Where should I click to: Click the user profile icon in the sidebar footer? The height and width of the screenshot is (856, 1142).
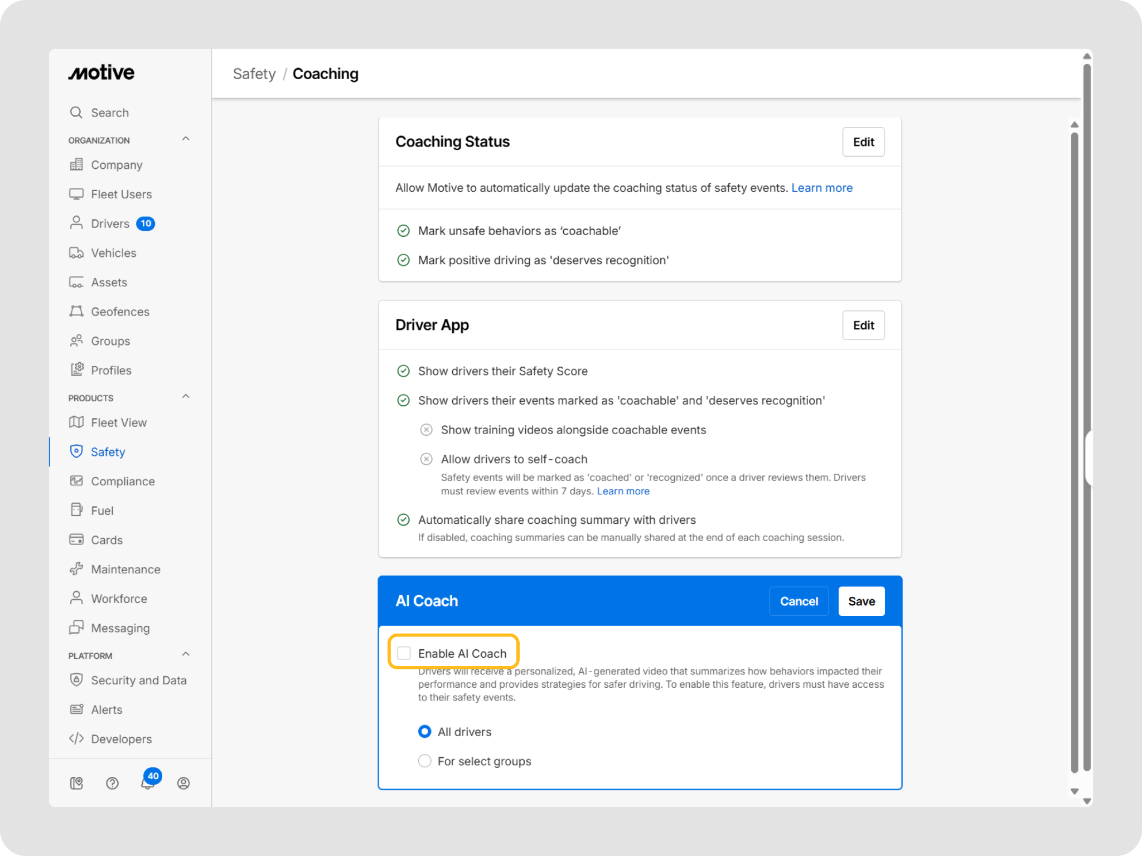click(183, 783)
